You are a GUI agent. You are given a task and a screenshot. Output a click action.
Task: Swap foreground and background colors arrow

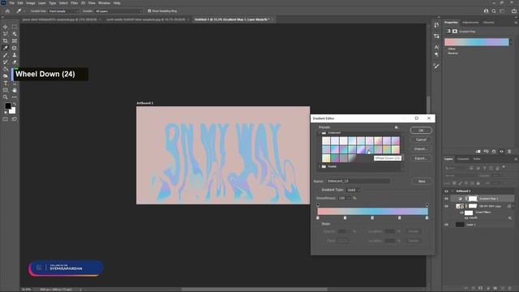(x=15, y=105)
